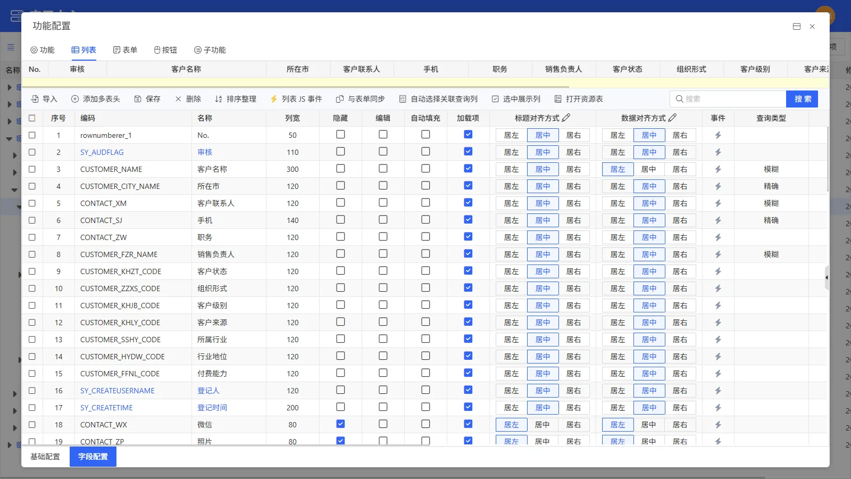Image resolution: width=851 pixels, height=479 pixels.
Task: Toggle 隐藏 checkbox for CONTACT_WX row
Action: [340, 424]
